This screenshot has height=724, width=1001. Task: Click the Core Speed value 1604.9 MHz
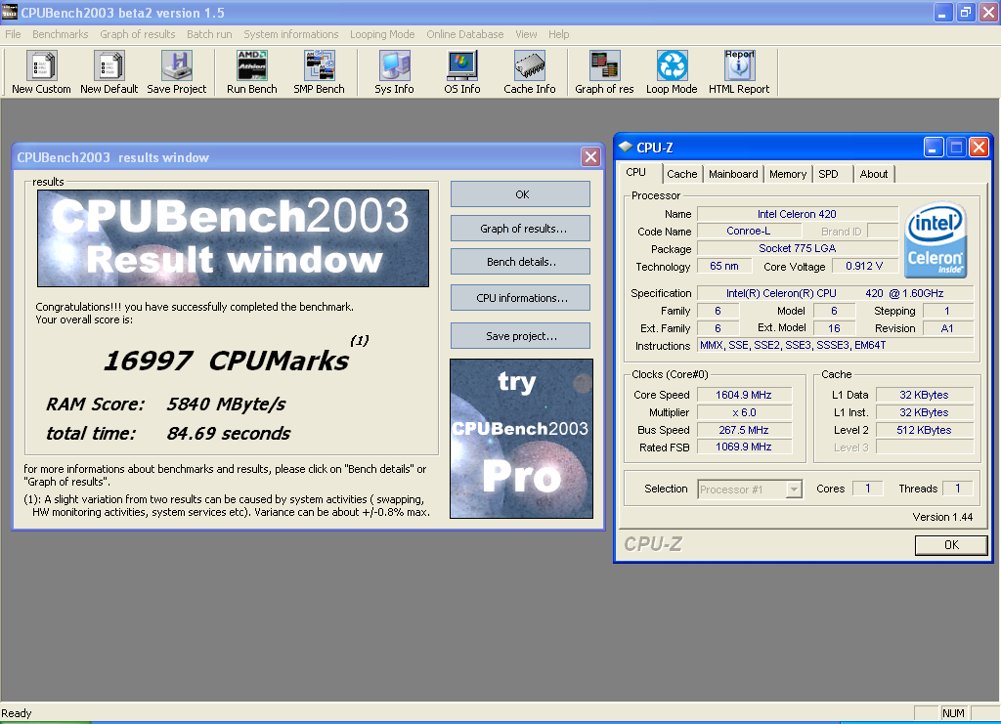[744, 395]
